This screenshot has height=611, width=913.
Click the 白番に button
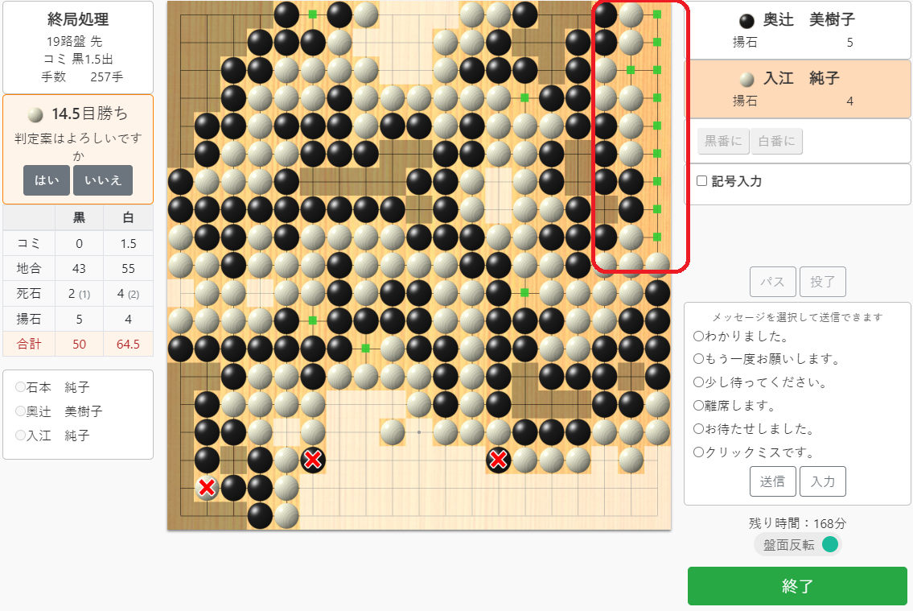(x=777, y=141)
